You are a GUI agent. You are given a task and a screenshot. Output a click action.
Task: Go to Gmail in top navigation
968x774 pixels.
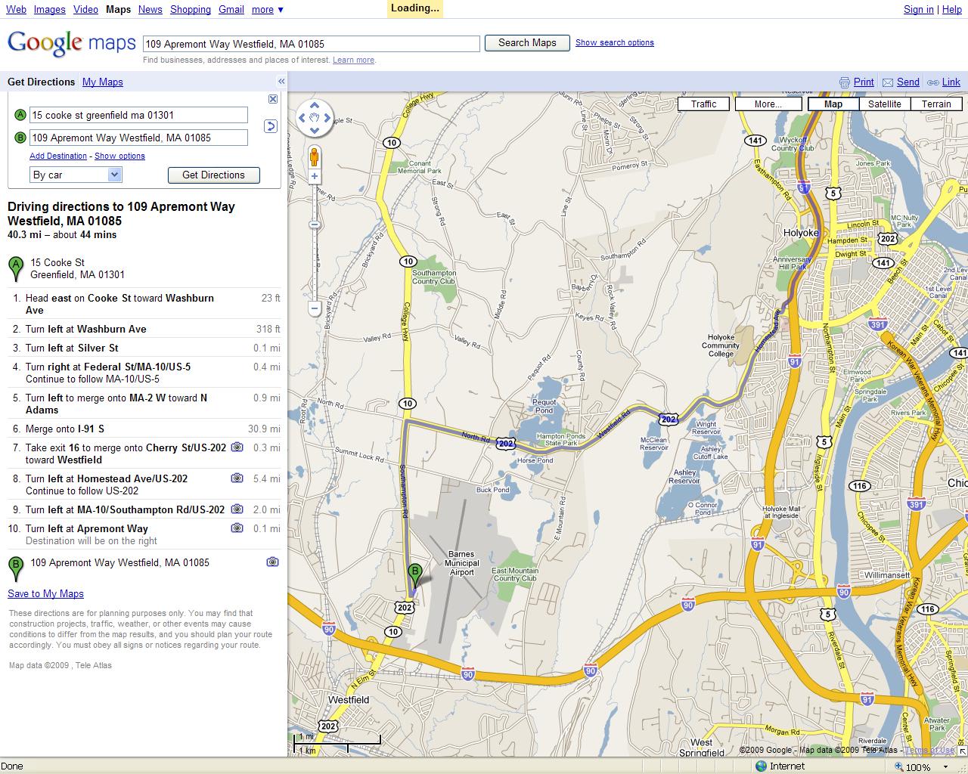click(x=231, y=9)
